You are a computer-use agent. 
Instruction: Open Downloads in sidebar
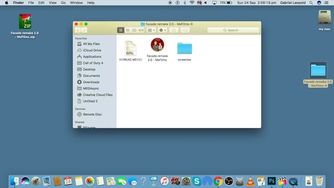click(91, 82)
